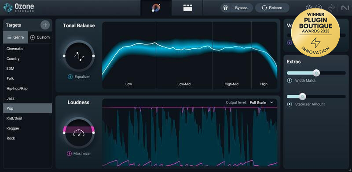Click the right handle of Tonal Balance dial
The height and width of the screenshot is (172, 352).
93,56
